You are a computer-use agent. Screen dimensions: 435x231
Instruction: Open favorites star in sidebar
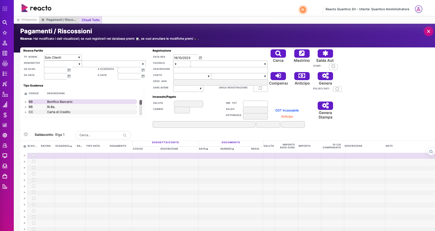(x=5, y=33)
